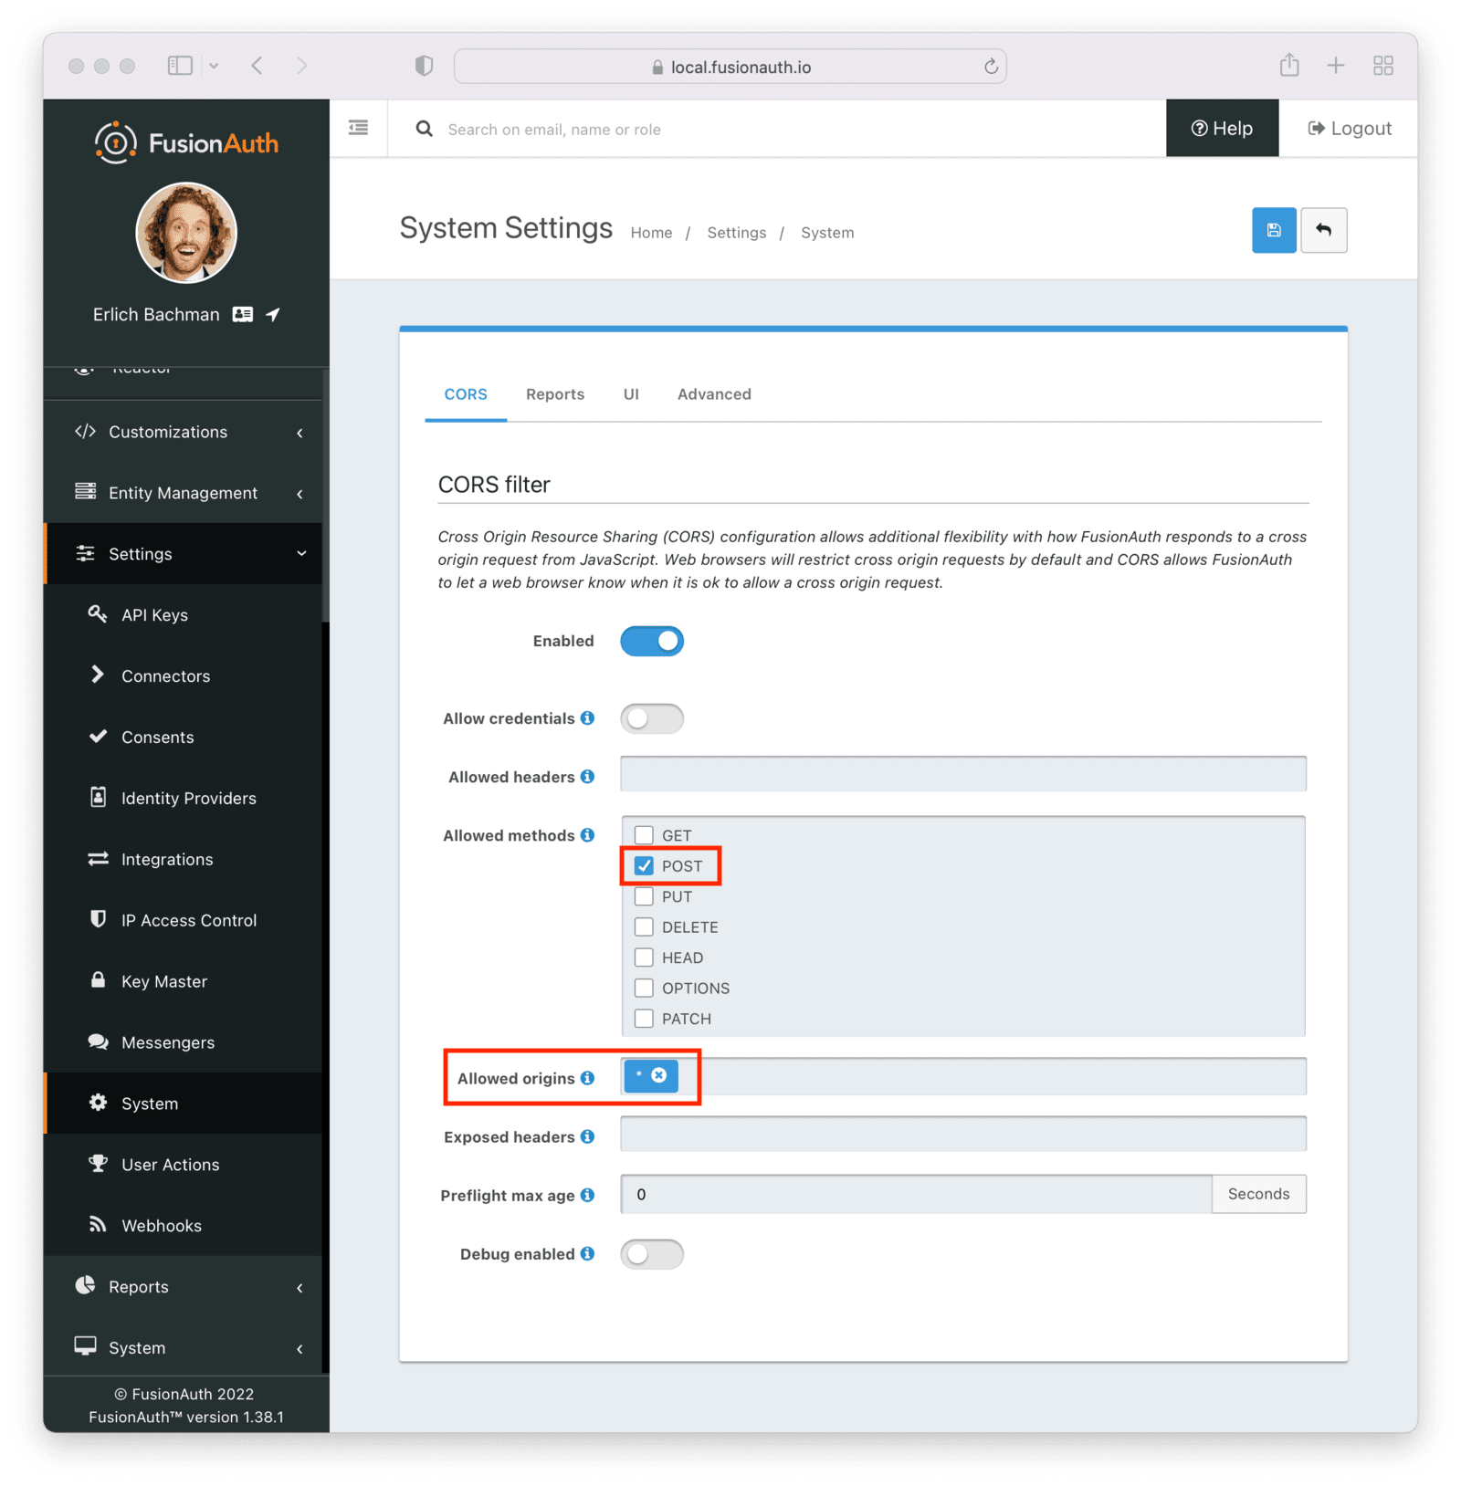The height and width of the screenshot is (1486, 1461).
Task: Click the Safari share icon
Action: click(1289, 65)
